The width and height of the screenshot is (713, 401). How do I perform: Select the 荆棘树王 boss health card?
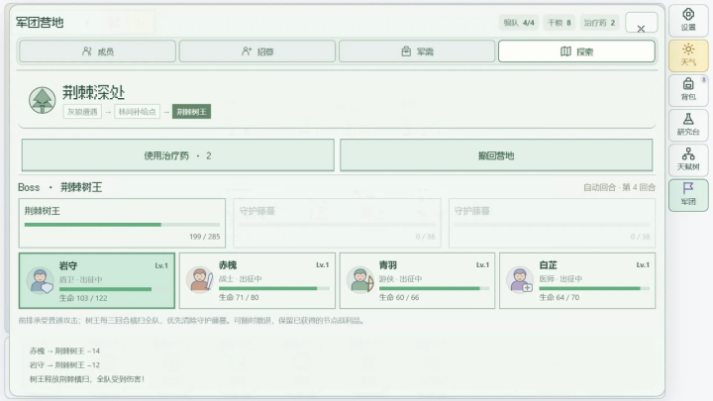tap(122, 223)
